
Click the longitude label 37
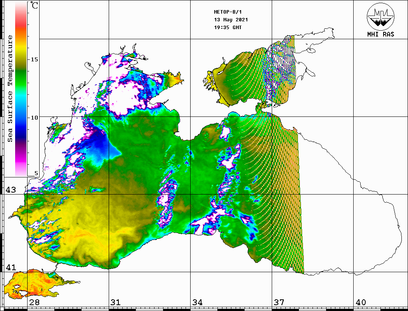[x=279, y=302]
